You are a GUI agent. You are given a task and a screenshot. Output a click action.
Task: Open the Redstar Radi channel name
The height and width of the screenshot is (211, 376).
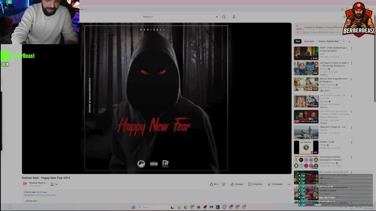point(36,183)
